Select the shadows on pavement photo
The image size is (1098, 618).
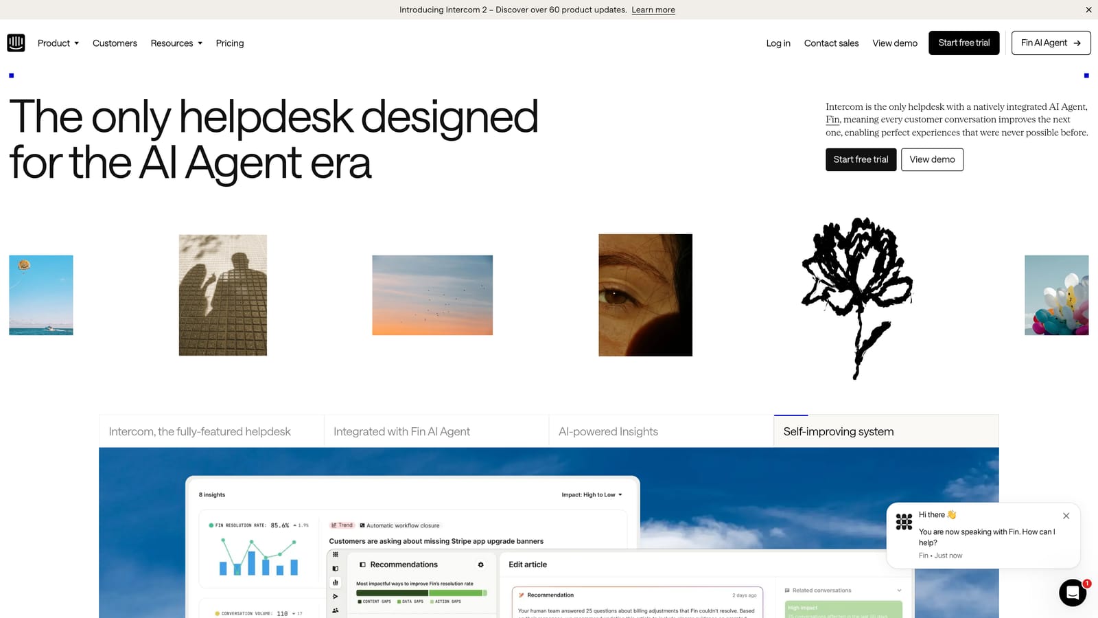pos(223,295)
